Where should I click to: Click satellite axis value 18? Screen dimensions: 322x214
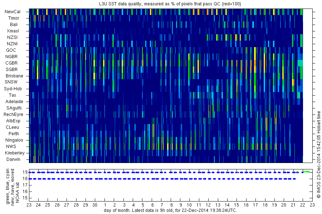(x=25, y=179)
